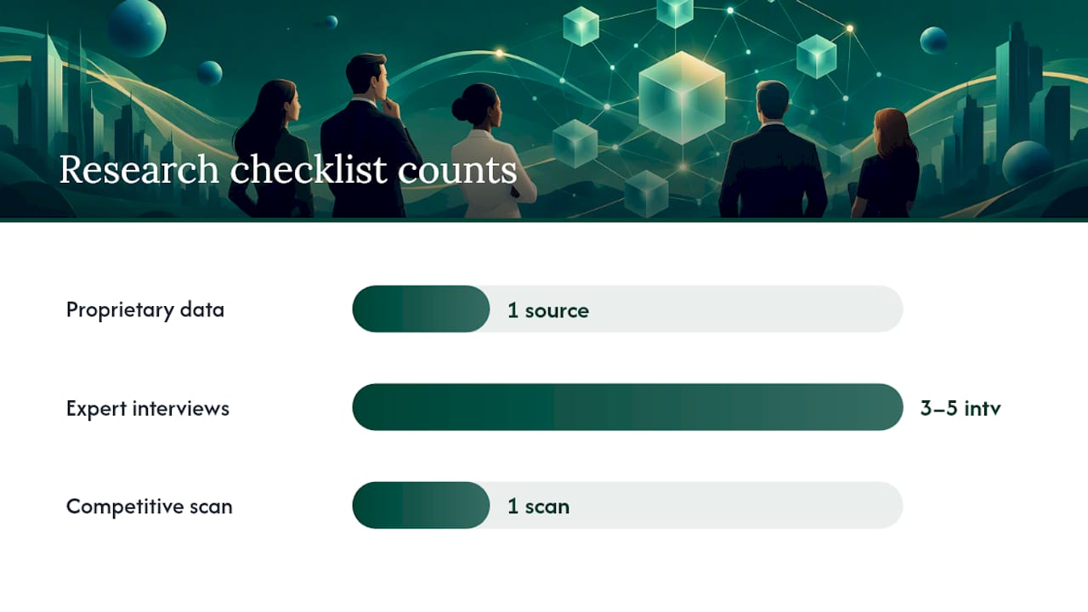
Task: Click the filled part of the Competitive scan bar
Action: click(421, 505)
